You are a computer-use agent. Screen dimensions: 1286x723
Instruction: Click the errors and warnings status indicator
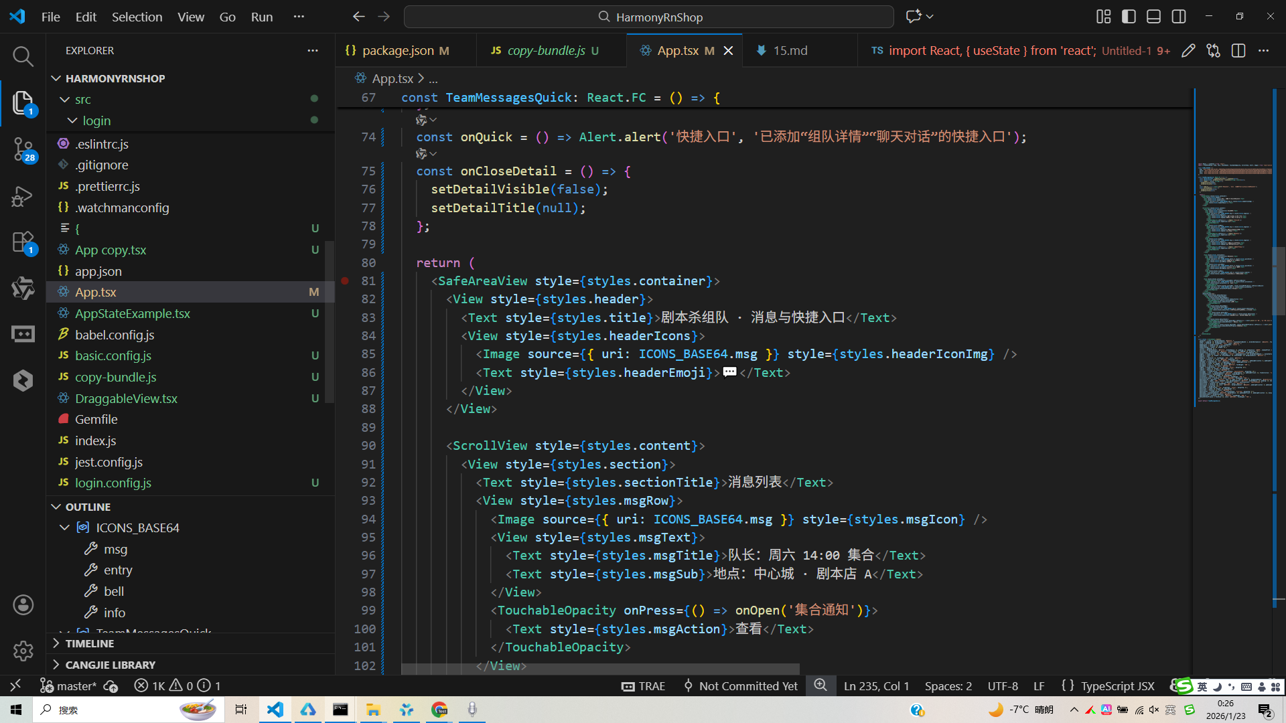[x=177, y=686]
